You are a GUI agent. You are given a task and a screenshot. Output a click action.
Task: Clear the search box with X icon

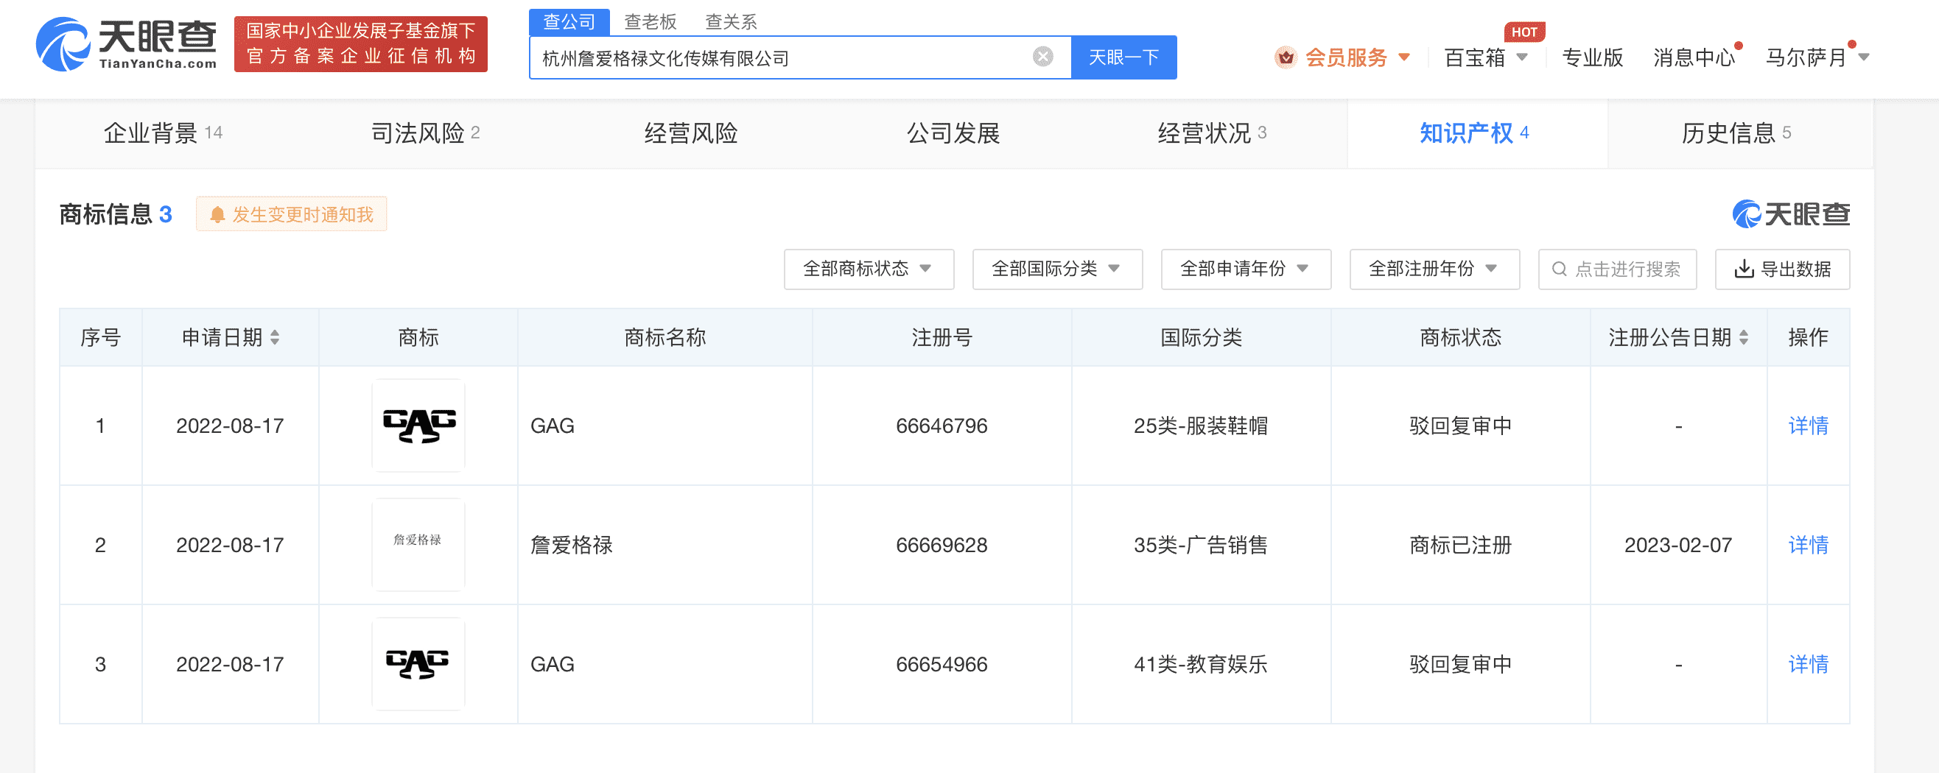[x=1042, y=57]
